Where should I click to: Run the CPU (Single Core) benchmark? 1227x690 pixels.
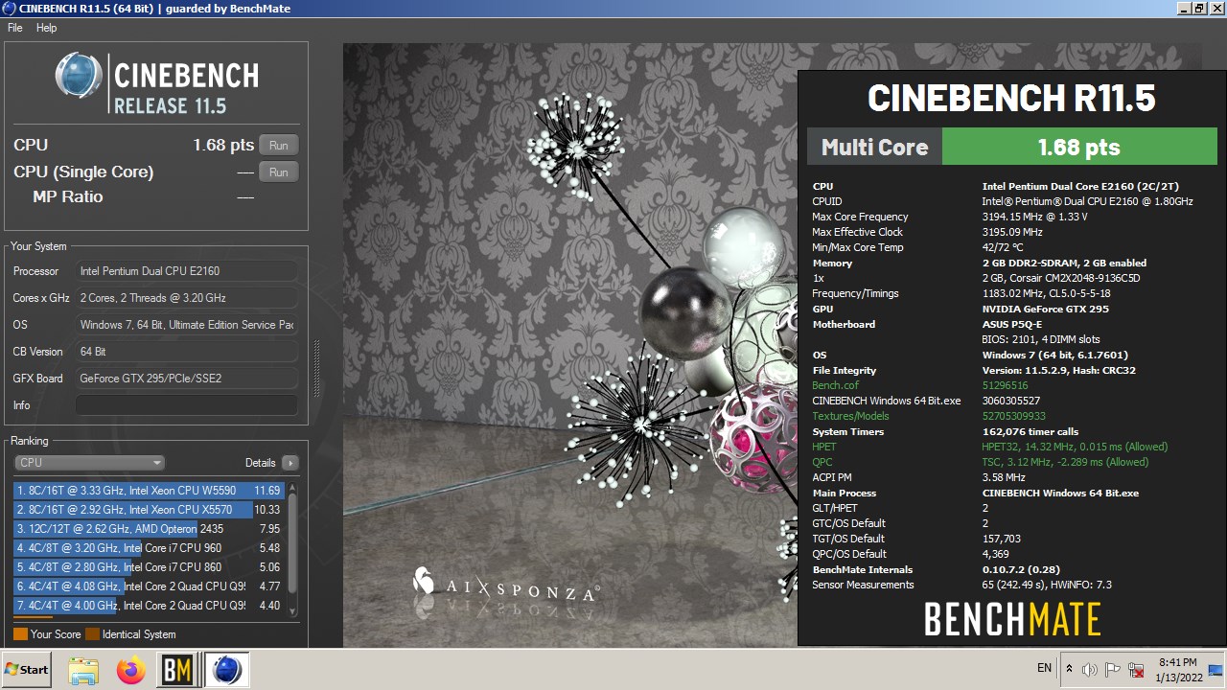(x=278, y=172)
